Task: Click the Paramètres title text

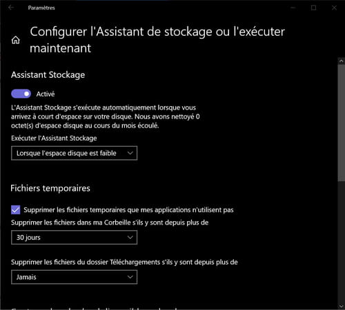Action: 41,8
